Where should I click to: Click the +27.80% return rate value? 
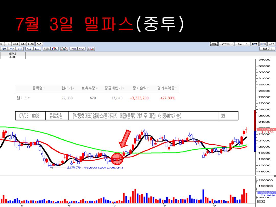click(x=168, y=98)
